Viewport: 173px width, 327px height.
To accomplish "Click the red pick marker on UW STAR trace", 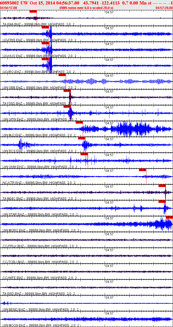I will coord(162,202).
